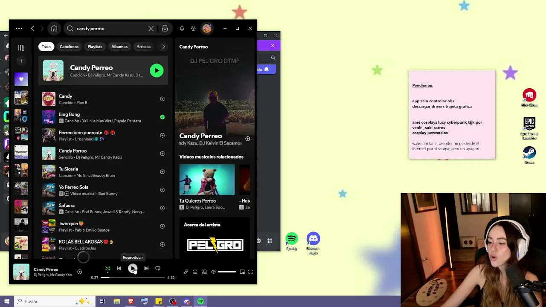Open the Candy song by Plan B
This screenshot has width=546, height=307.
(x=102, y=99)
